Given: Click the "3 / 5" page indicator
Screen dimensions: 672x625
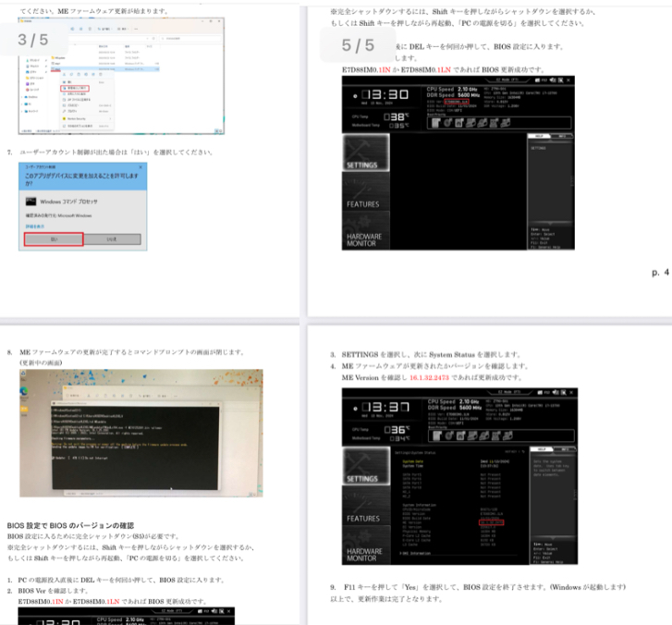Looking at the screenshot, I should 33,40.
